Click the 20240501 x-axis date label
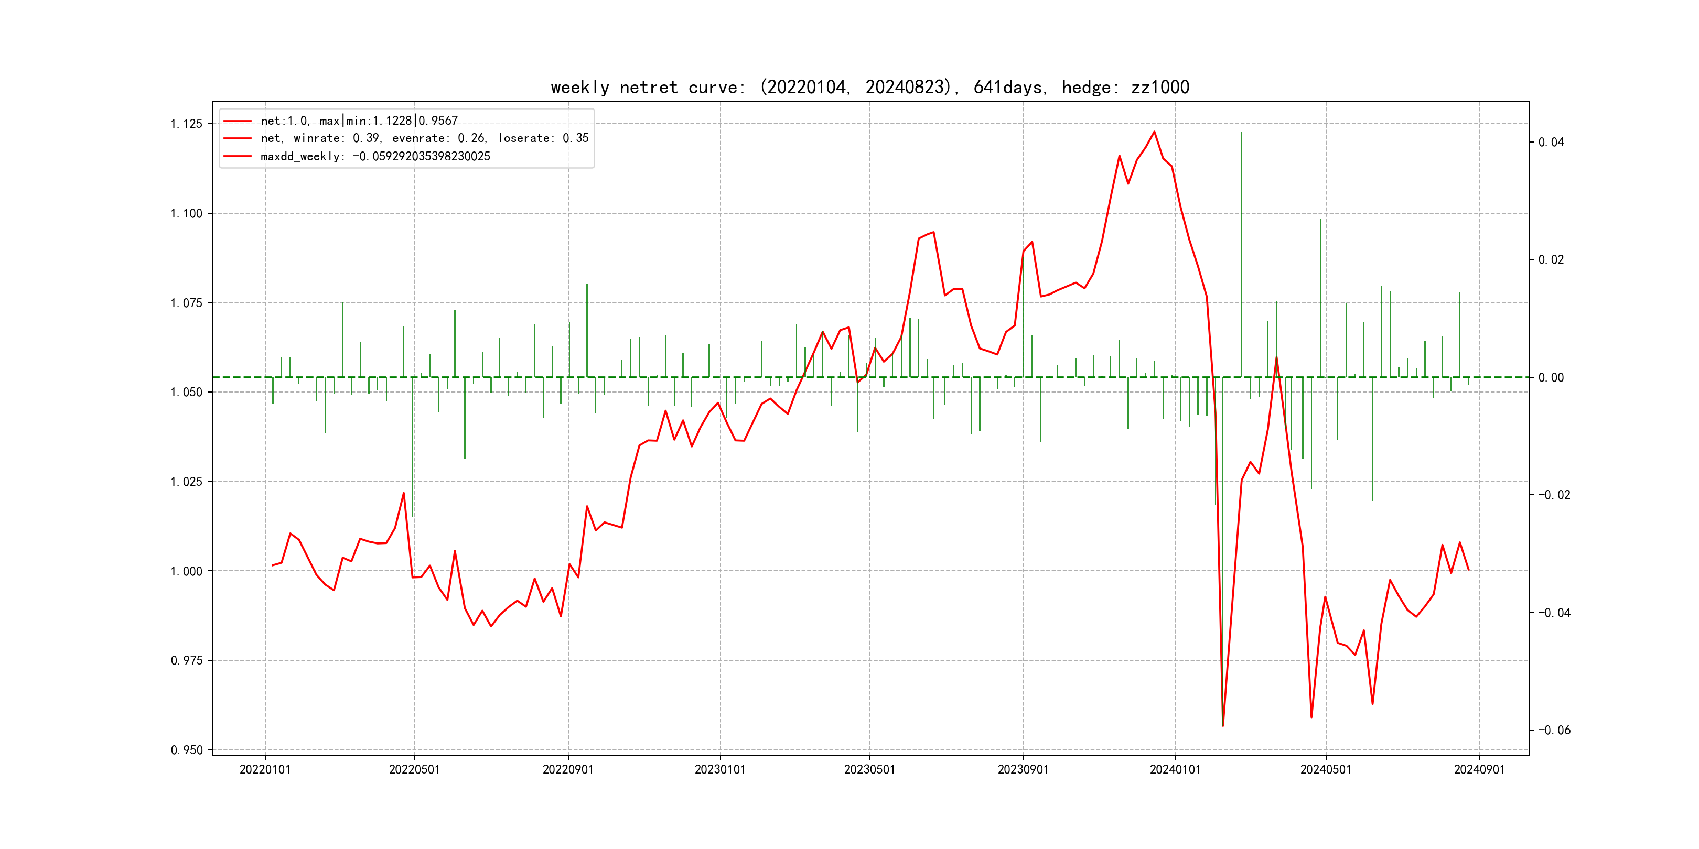 1325,770
